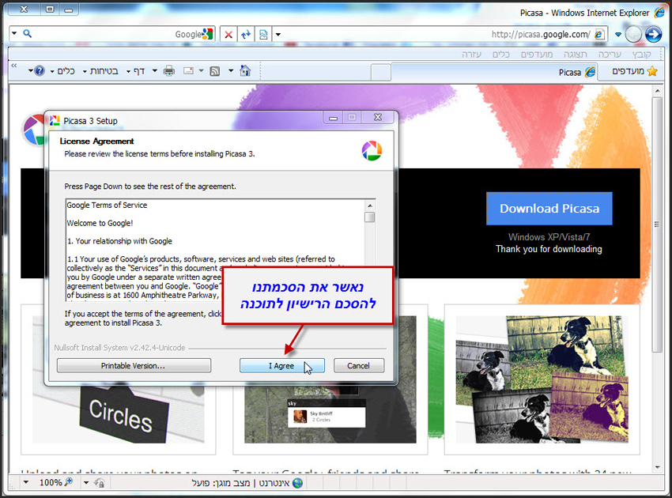
Task: Open the מועדפים menu in menu bar
Action: [537, 54]
